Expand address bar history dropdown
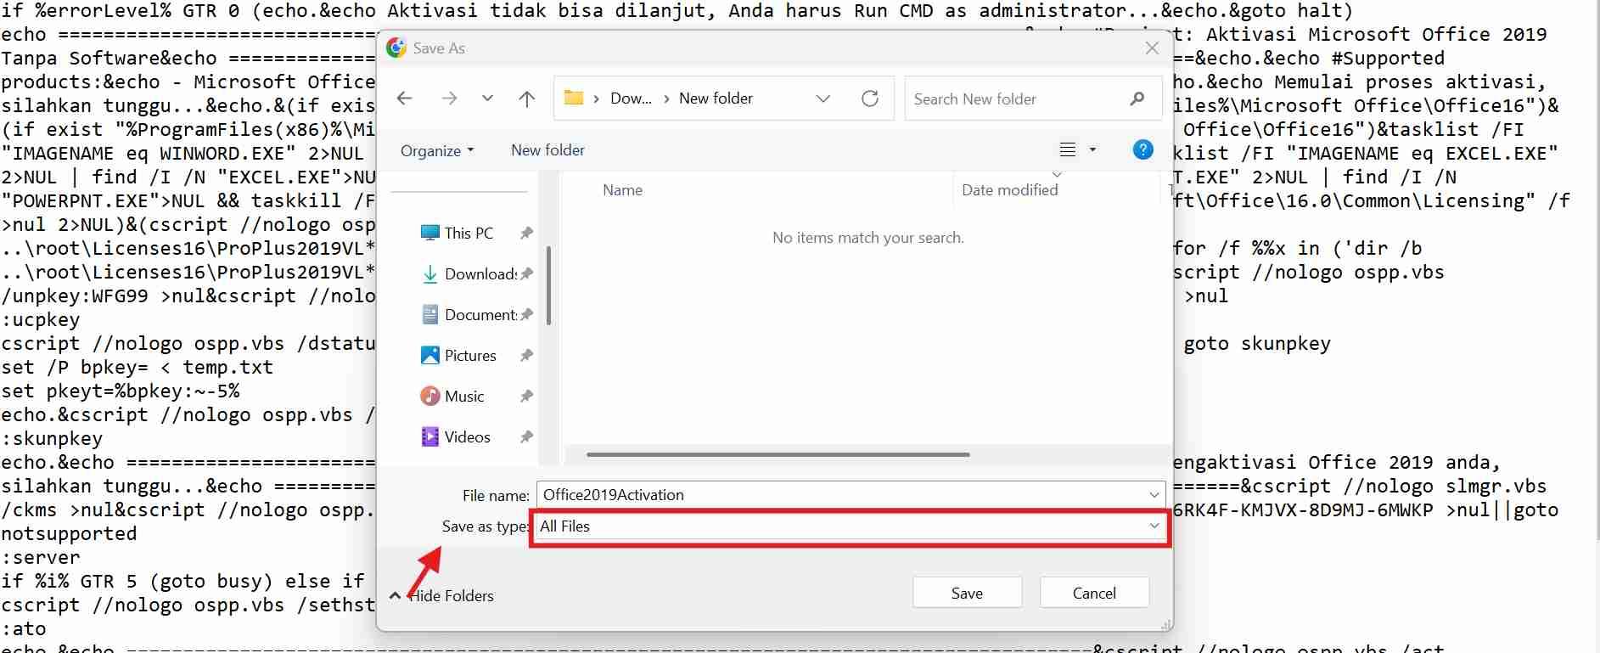The image size is (1600, 653). (x=822, y=99)
